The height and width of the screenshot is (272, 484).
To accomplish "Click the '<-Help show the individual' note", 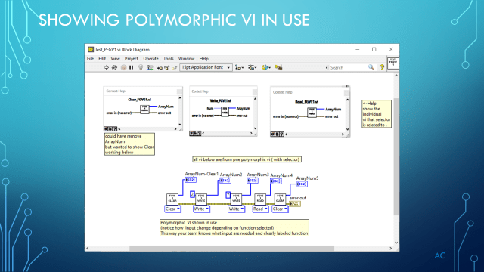I will [x=377, y=114].
